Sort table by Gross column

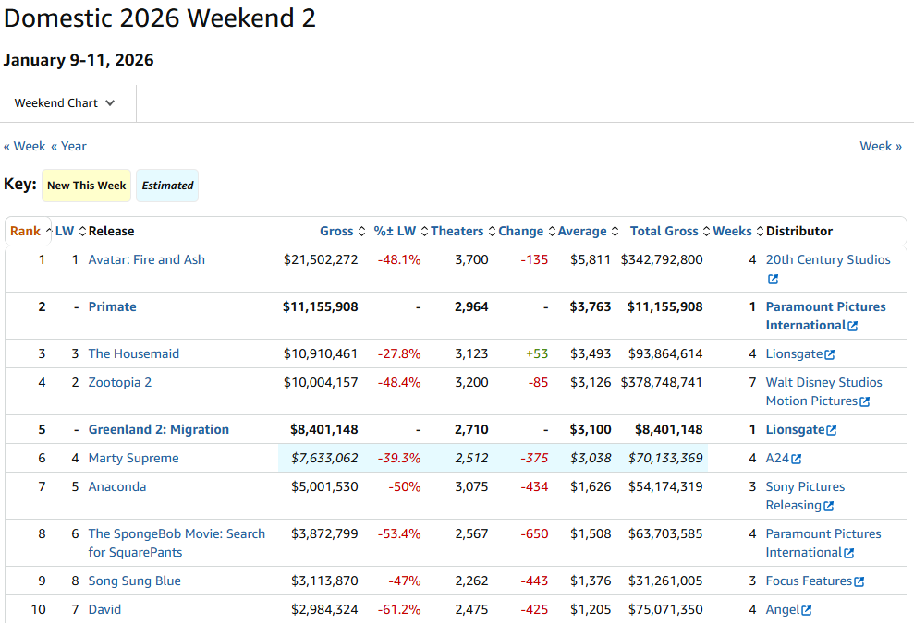click(336, 231)
